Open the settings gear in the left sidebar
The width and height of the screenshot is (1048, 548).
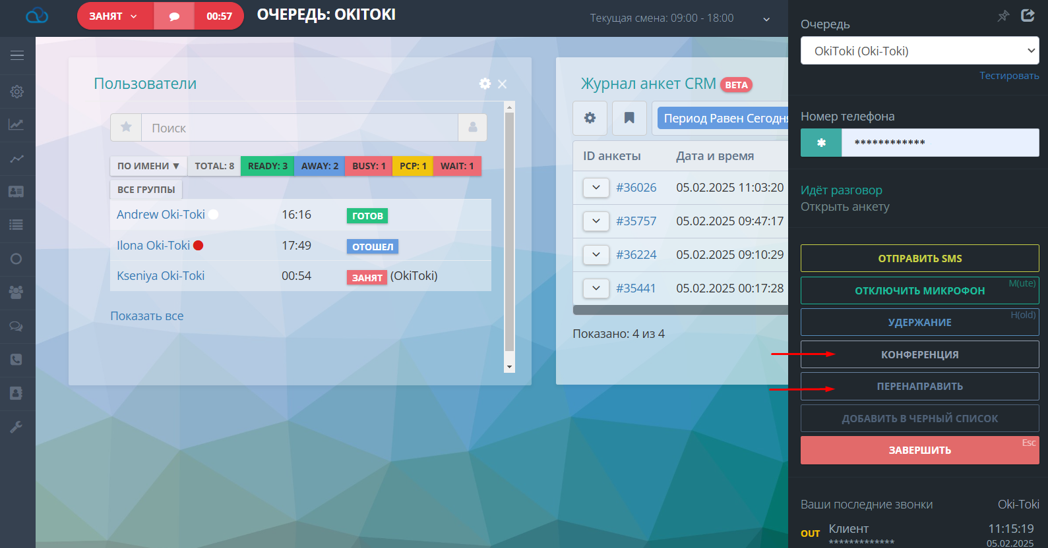pyautogui.click(x=17, y=92)
